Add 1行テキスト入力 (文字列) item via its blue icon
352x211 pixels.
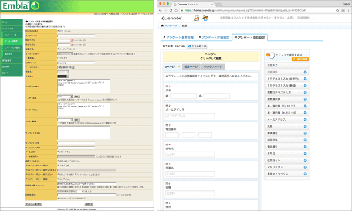coord(305,79)
